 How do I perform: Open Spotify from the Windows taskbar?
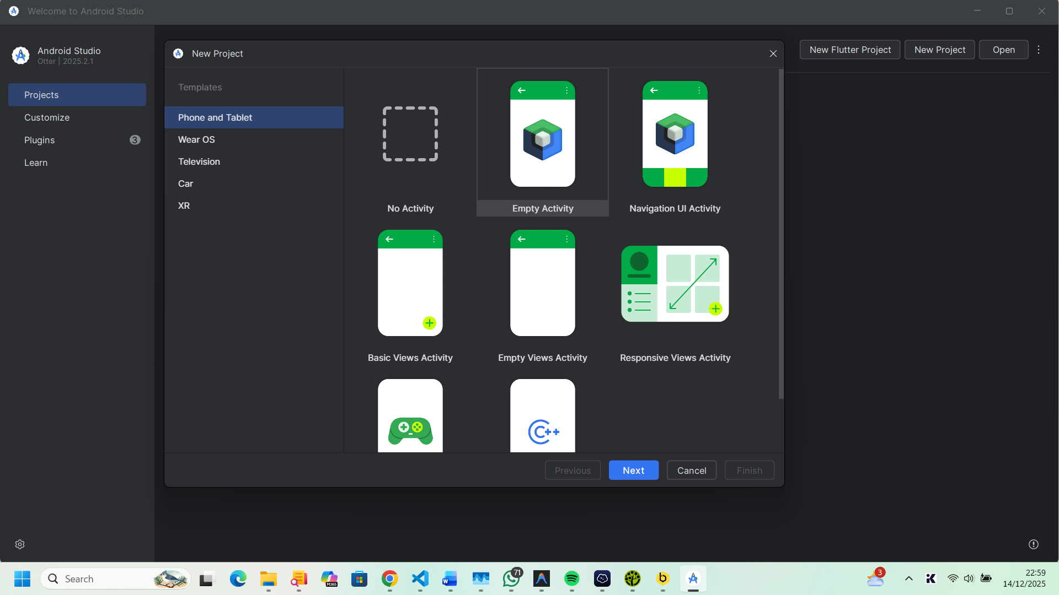point(571,578)
